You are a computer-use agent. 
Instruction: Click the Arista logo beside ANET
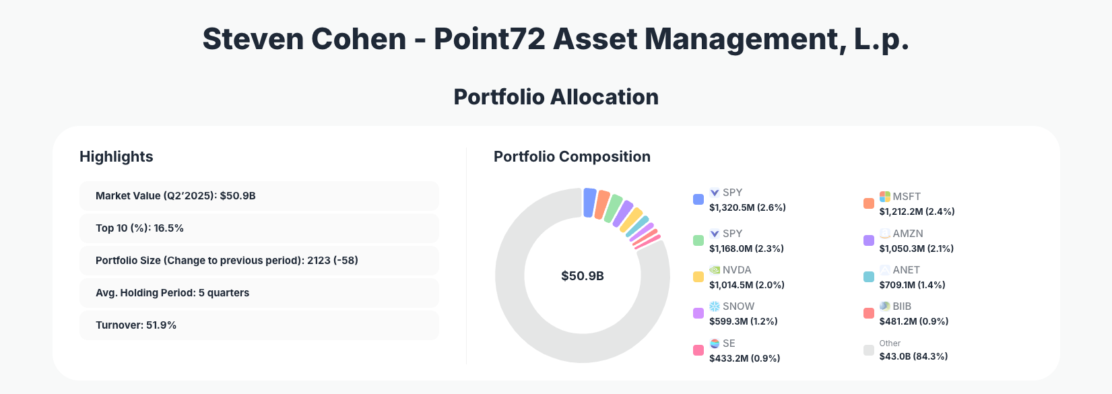click(x=885, y=270)
